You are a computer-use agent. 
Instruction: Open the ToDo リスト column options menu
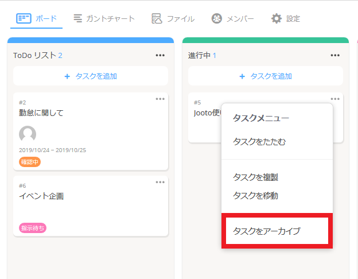pos(160,55)
